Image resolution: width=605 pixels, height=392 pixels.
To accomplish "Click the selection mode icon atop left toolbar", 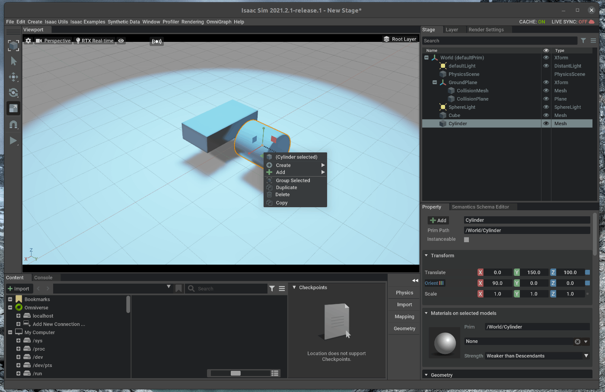I will point(13,45).
